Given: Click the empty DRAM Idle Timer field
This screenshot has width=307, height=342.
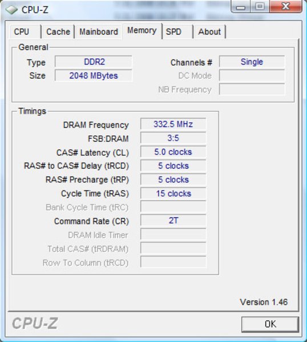Looking at the screenshot, I should tap(173, 234).
